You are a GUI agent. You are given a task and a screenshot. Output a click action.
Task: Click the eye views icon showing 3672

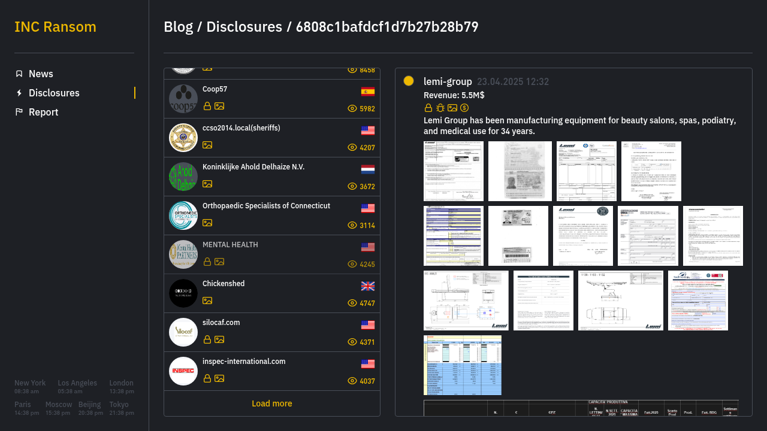click(352, 187)
